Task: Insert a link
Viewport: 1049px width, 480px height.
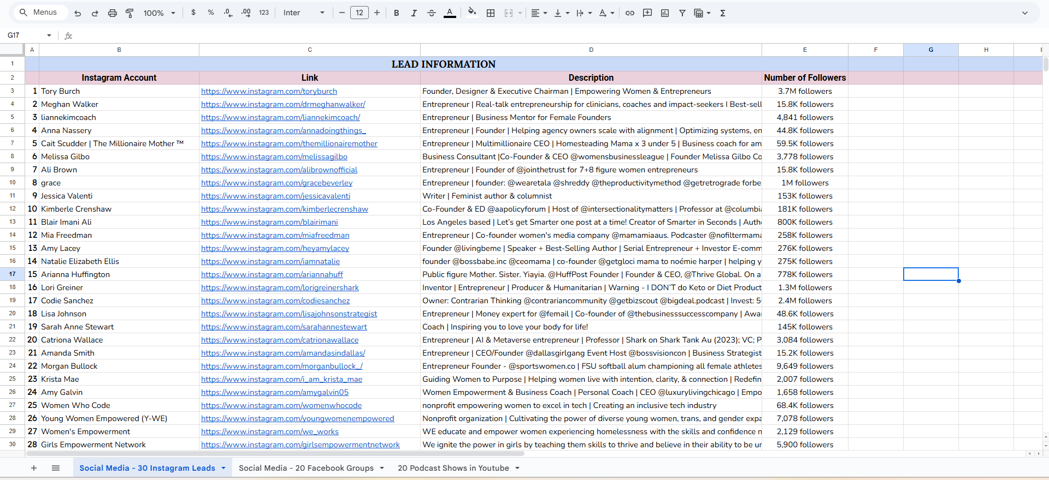Action: [x=630, y=13]
